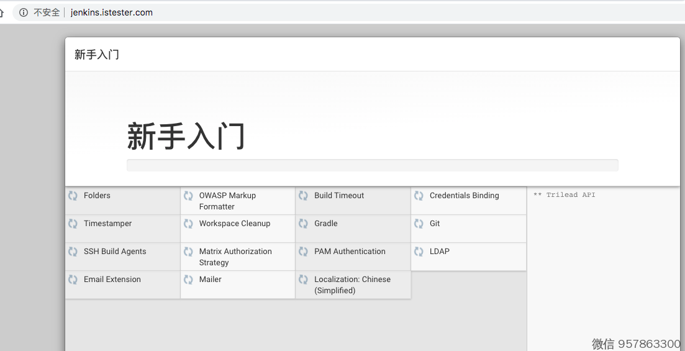
Task: Select the OWASP Markup Formatter plugin cell
Action: [x=227, y=201]
